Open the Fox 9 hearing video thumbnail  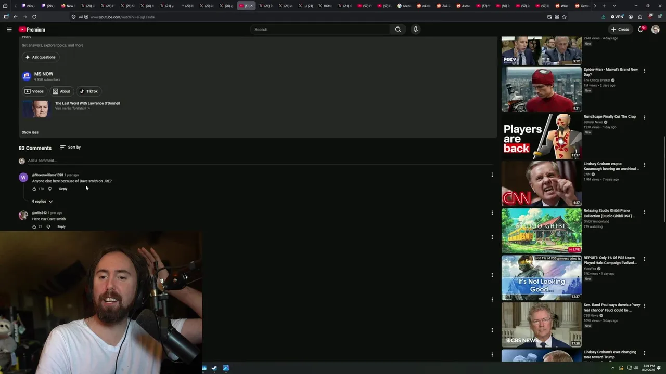pyautogui.click(x=541, y=50)
